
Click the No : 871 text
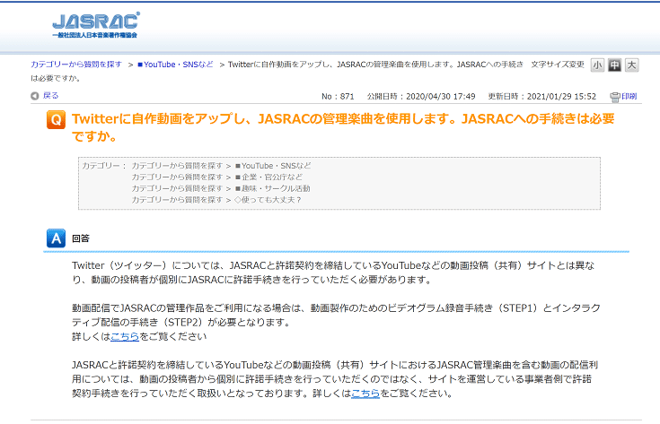338,96
